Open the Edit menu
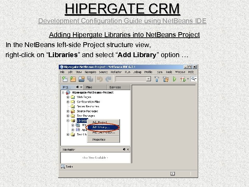 click(70, 72)
